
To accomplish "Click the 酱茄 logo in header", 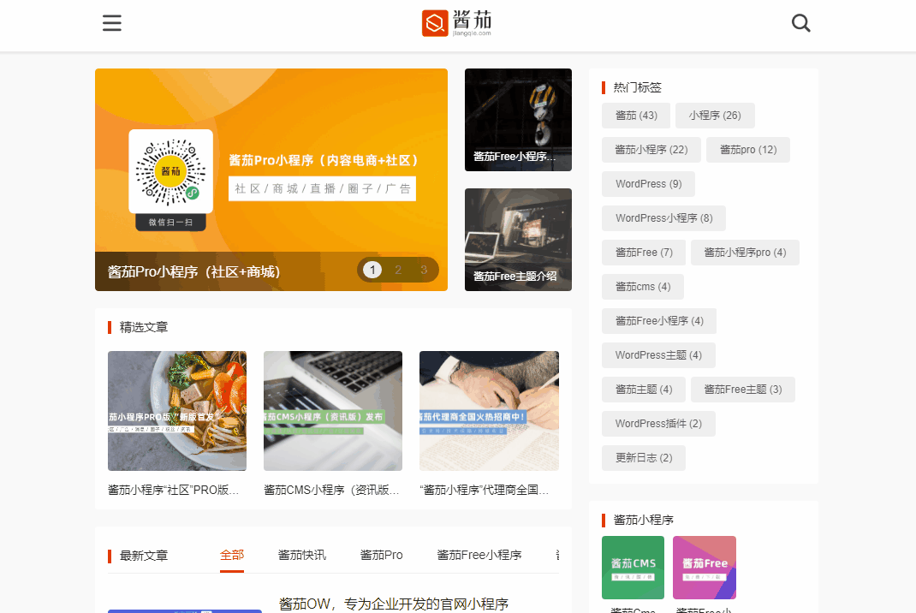I will (457, 23).
